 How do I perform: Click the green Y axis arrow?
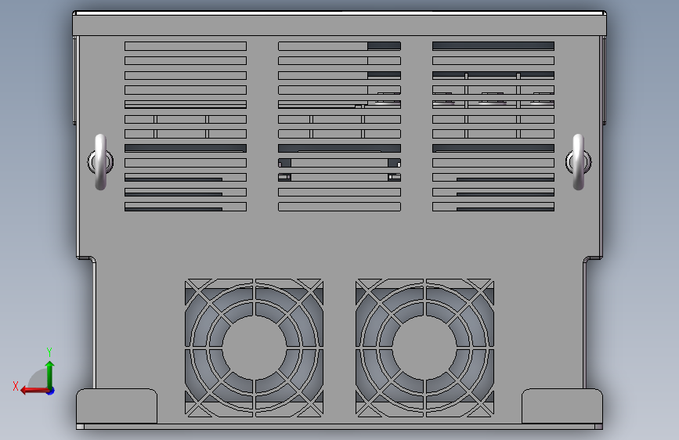coord(50,373)
